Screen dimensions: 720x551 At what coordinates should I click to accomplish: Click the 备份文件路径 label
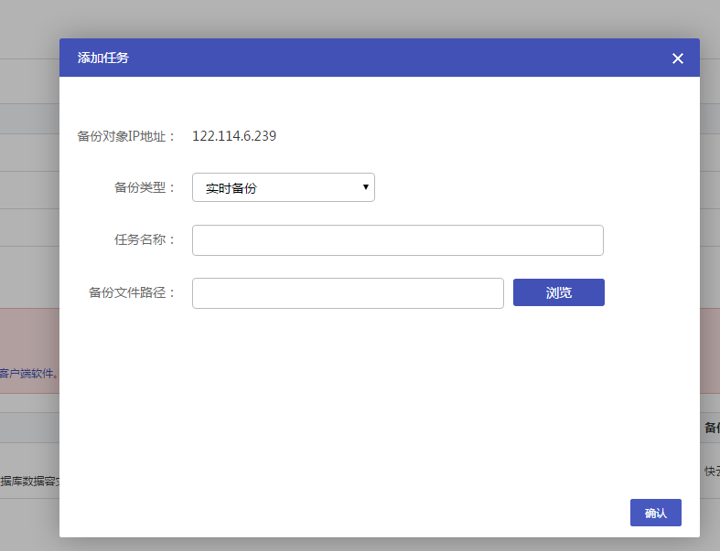tap(132, 293)
